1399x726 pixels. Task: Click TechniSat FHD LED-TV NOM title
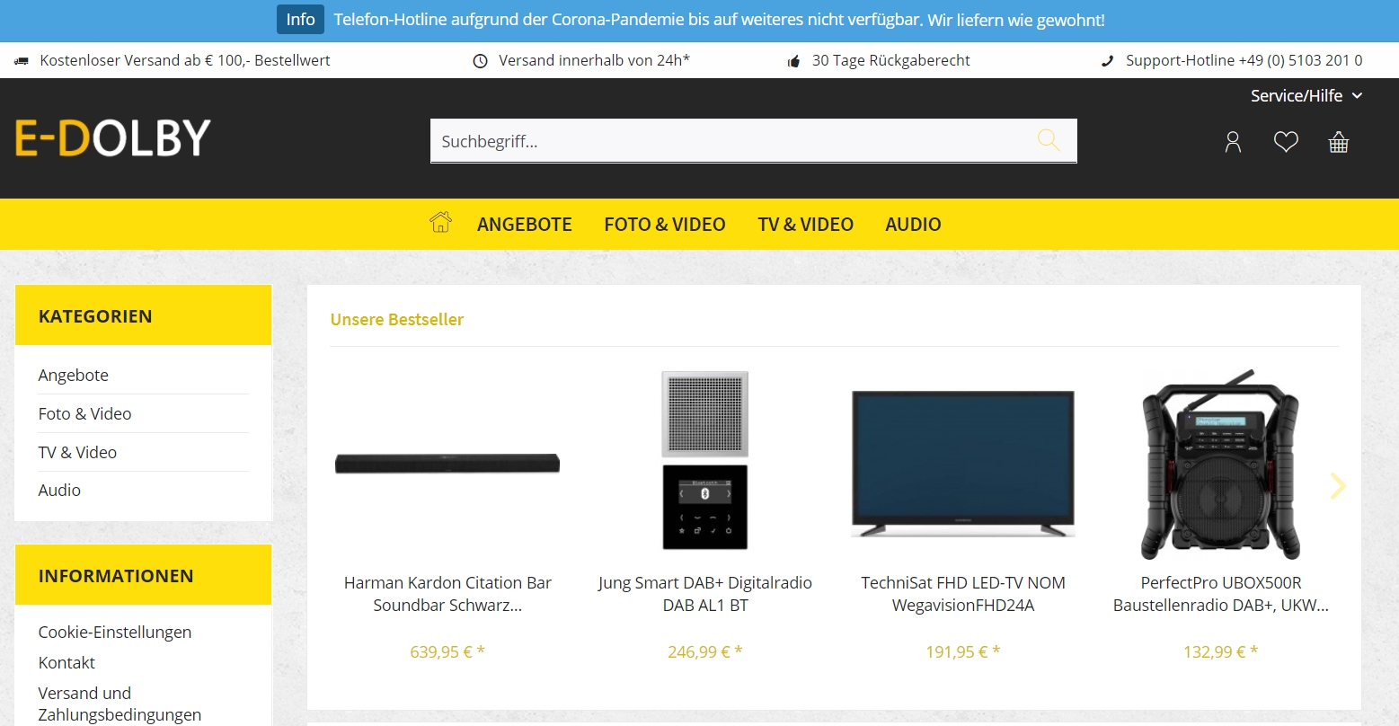(x=963, y=594)
